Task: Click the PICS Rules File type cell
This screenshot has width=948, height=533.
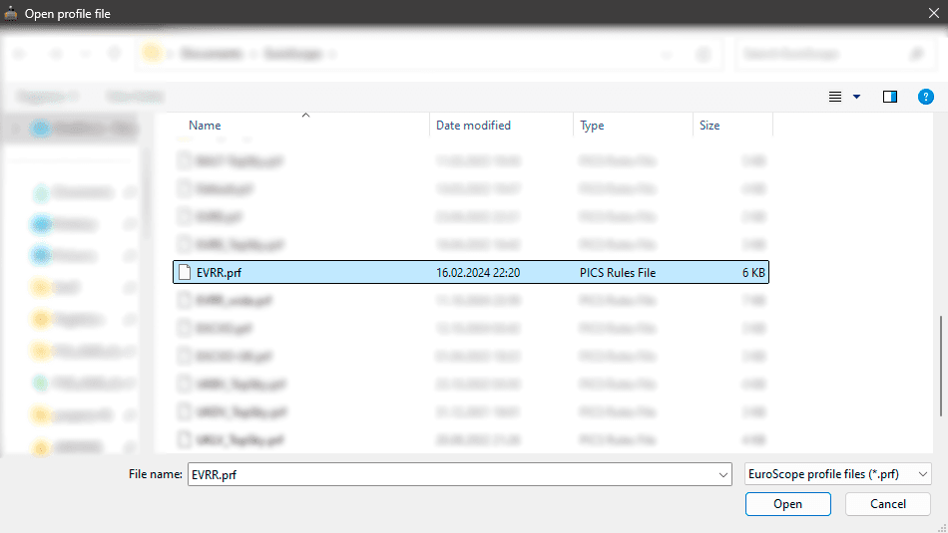Action: click(x=618, y=273)
